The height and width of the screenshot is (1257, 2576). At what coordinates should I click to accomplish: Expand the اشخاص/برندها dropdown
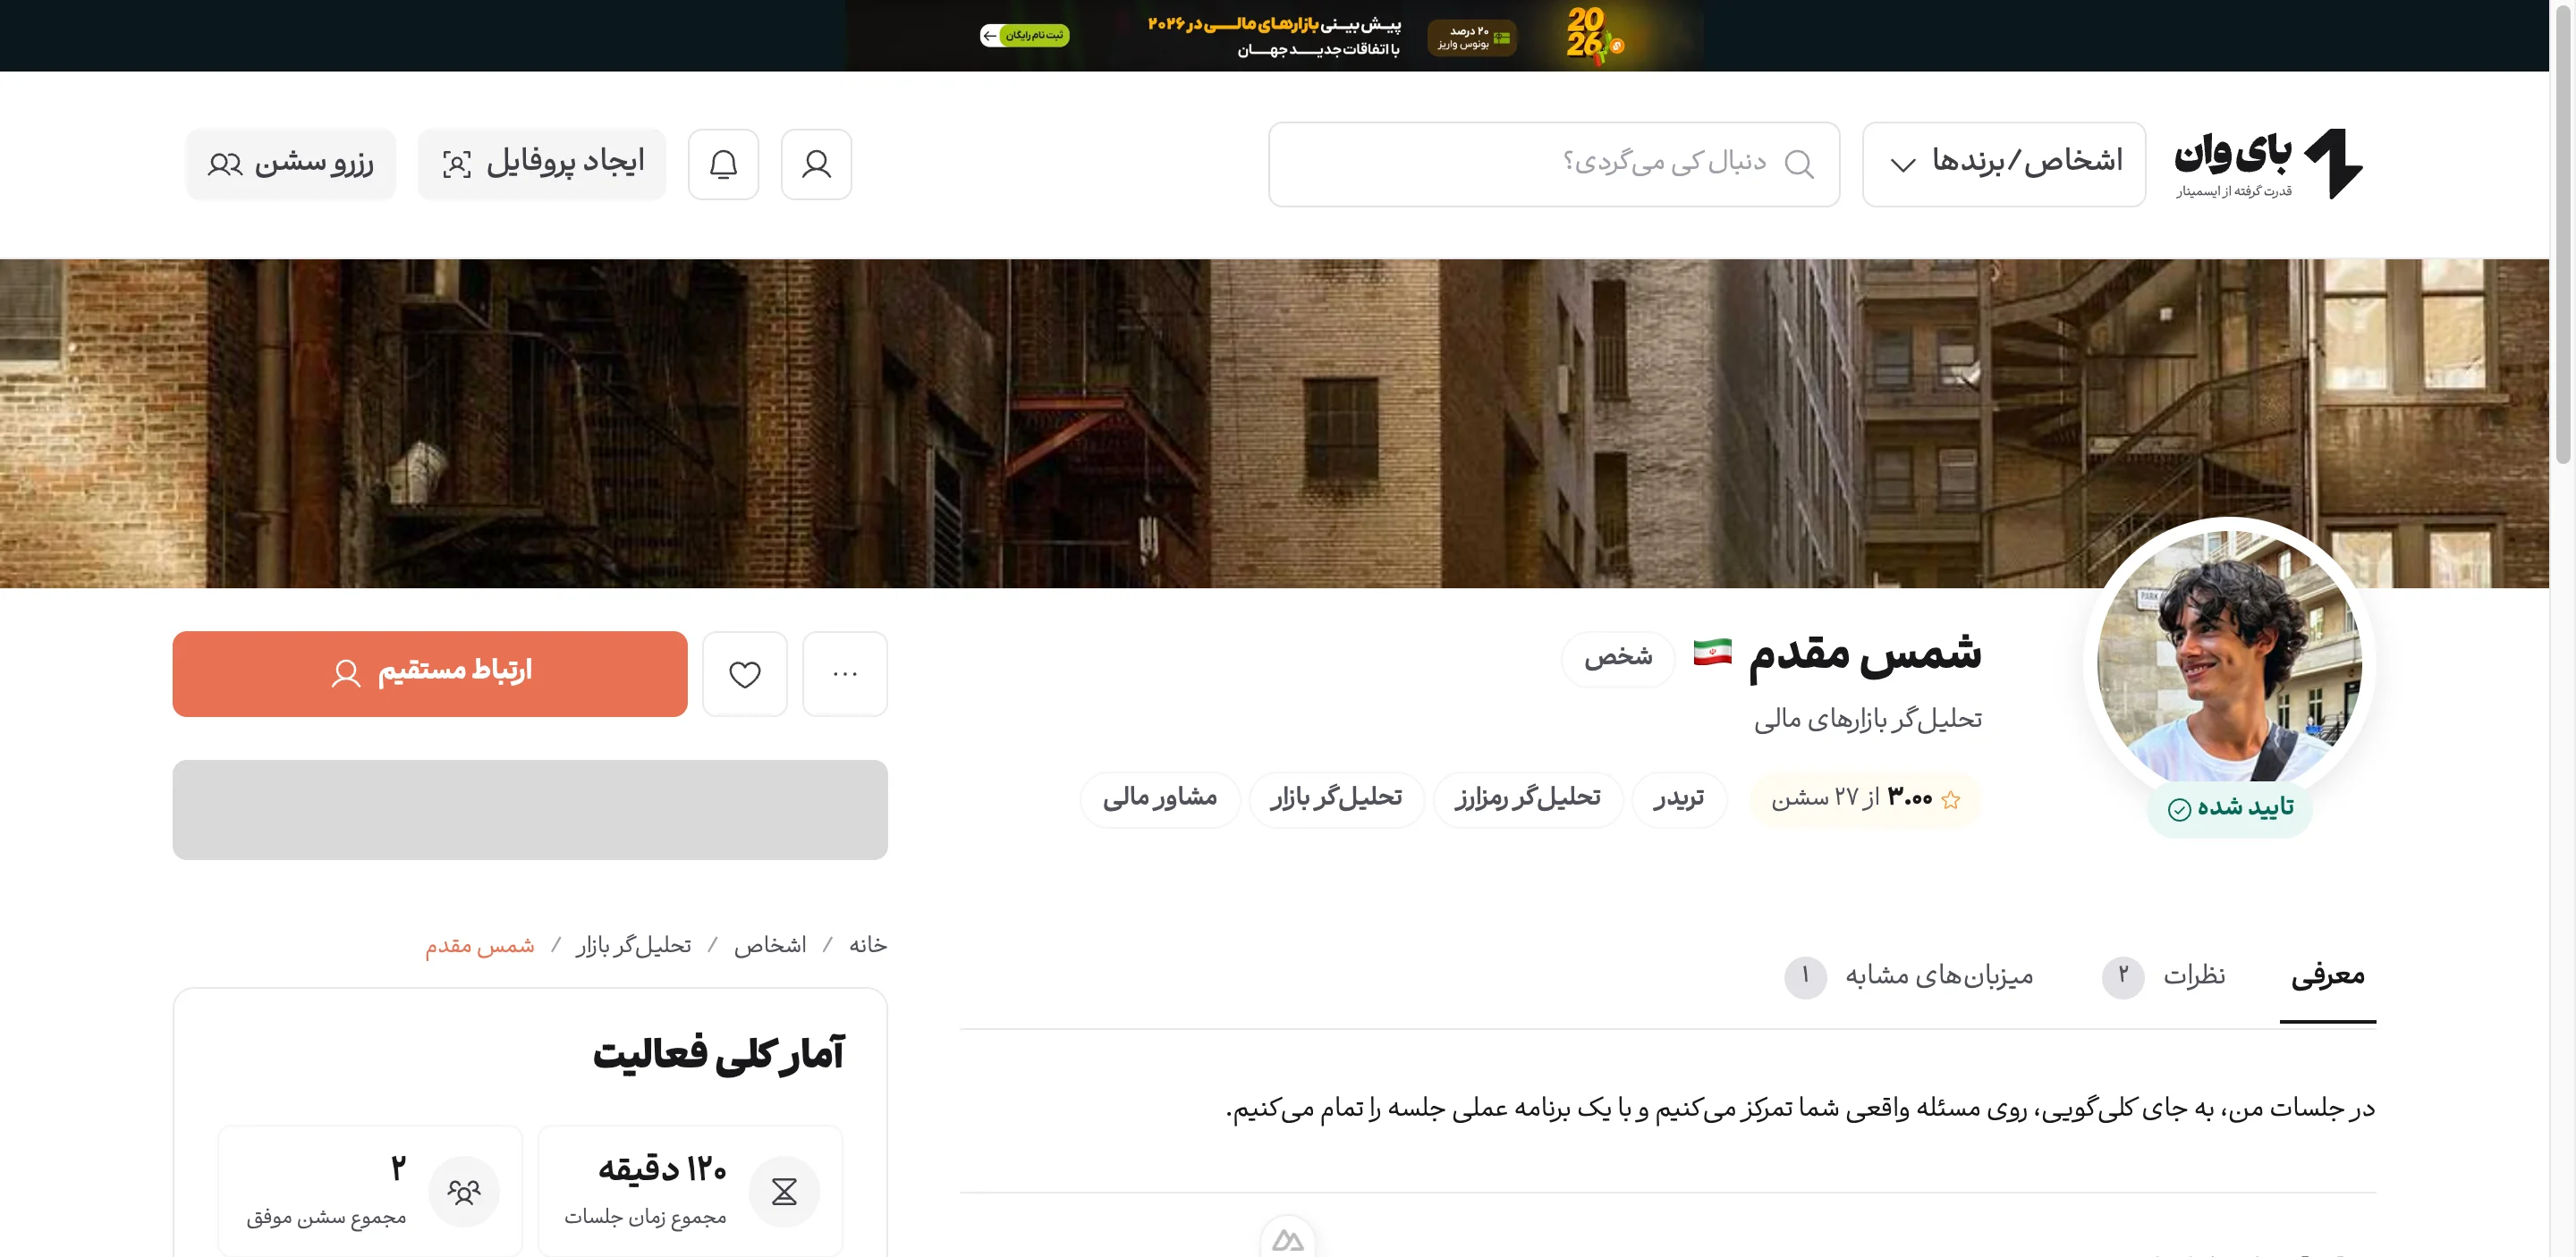click(x=2004, y=164)
